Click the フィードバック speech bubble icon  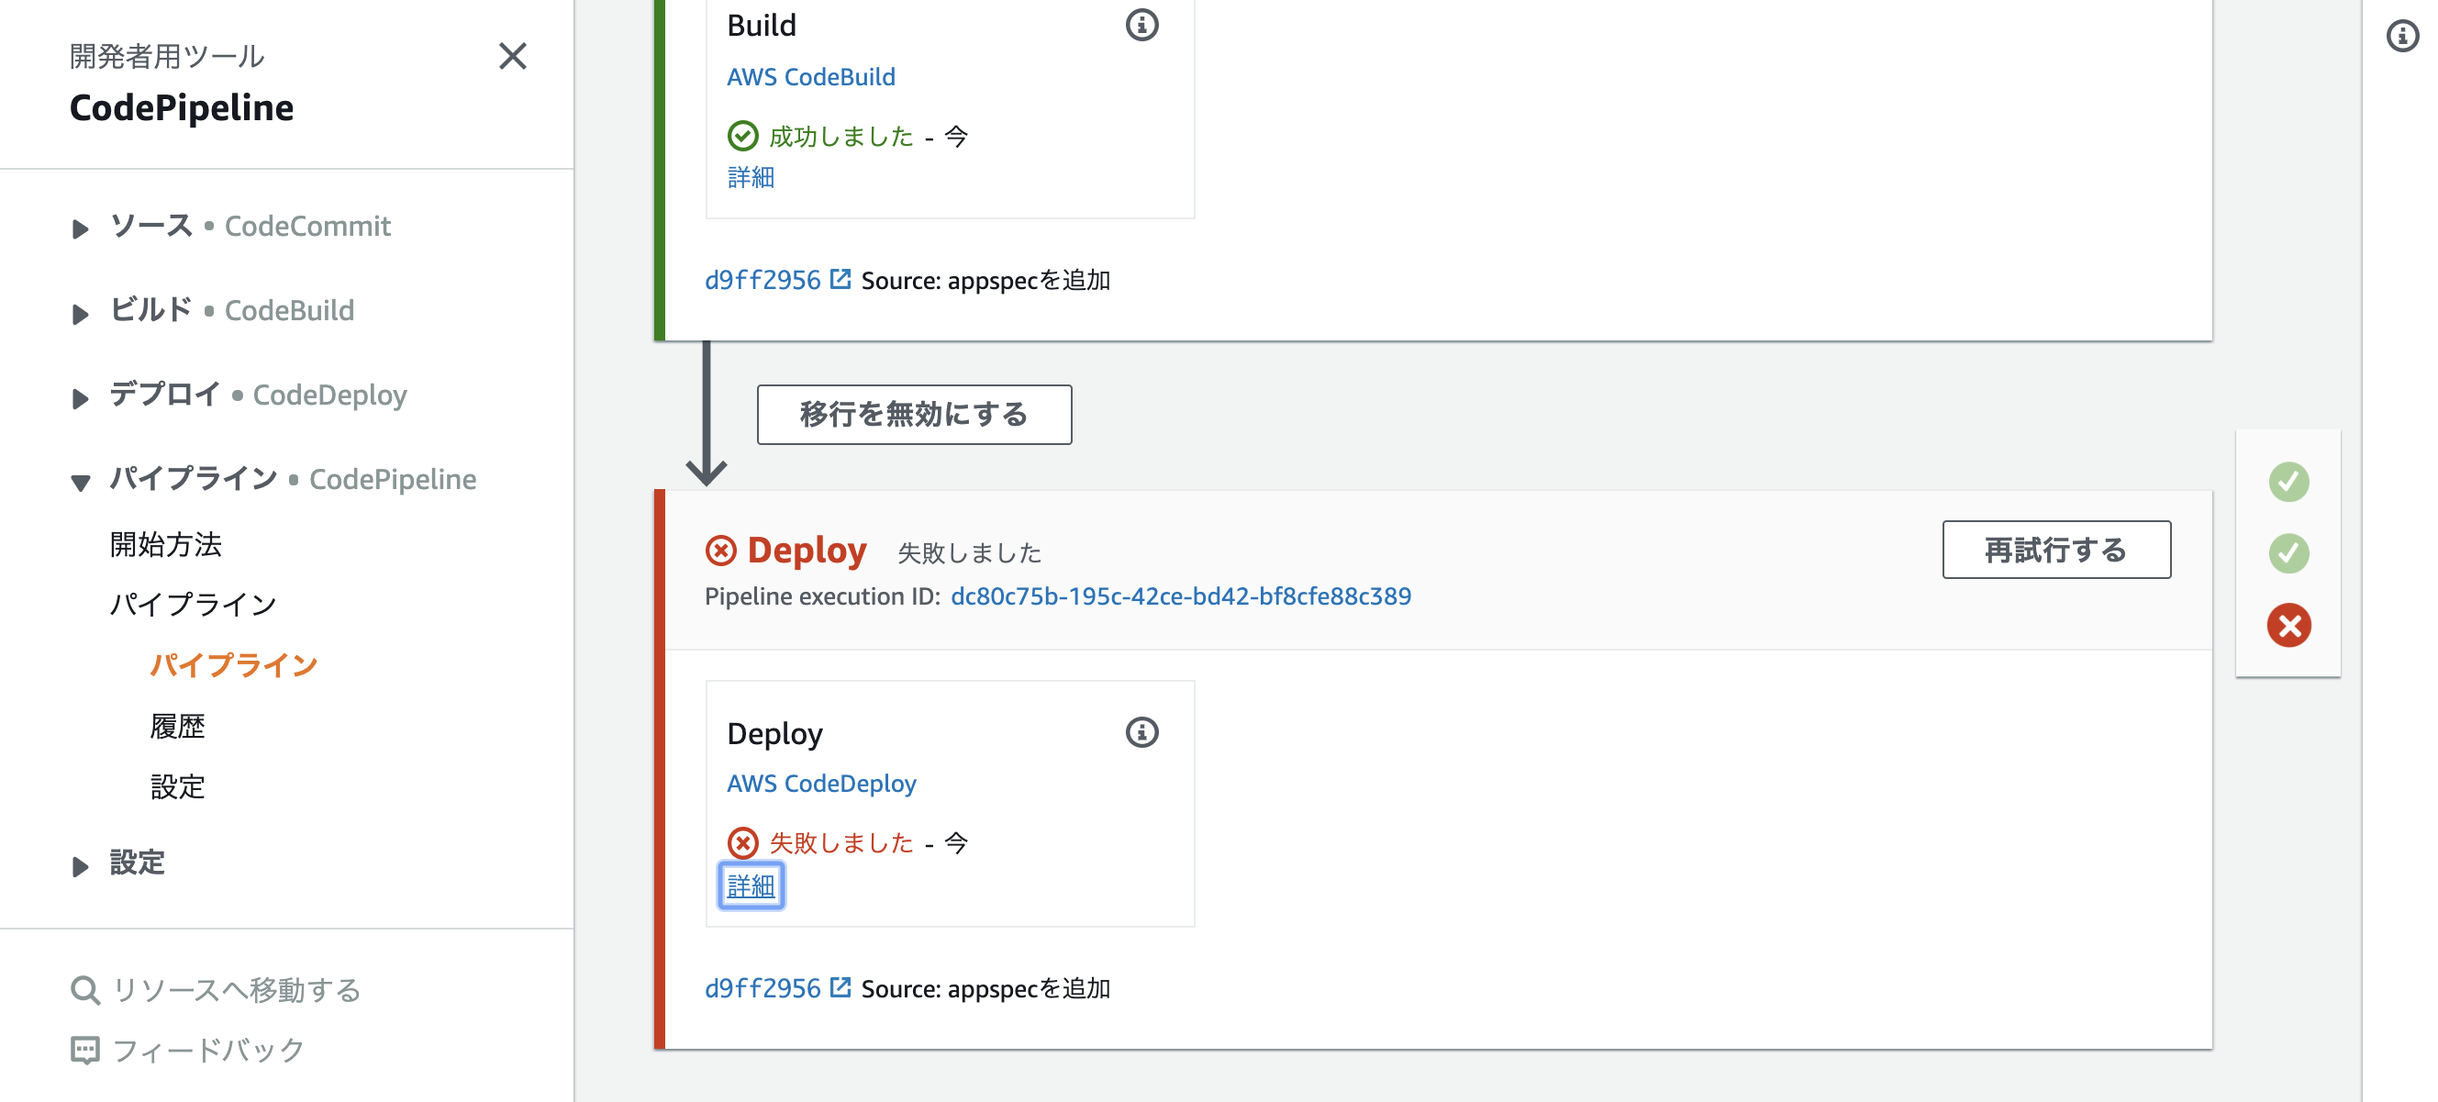(x=85, y=1048)
